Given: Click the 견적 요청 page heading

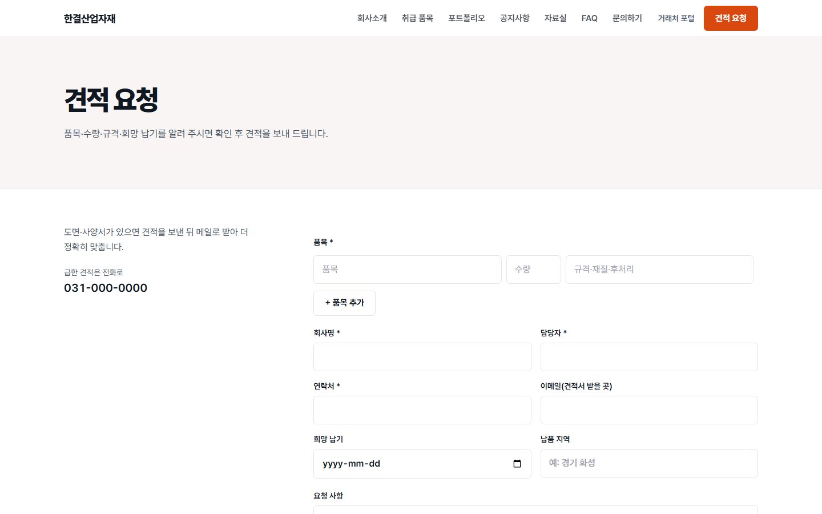Looking at the screenshot, I should coord(111,100).
